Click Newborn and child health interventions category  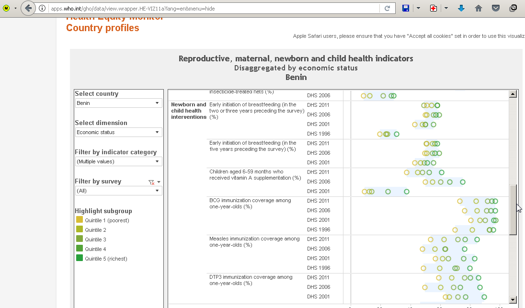coord(189,111)
